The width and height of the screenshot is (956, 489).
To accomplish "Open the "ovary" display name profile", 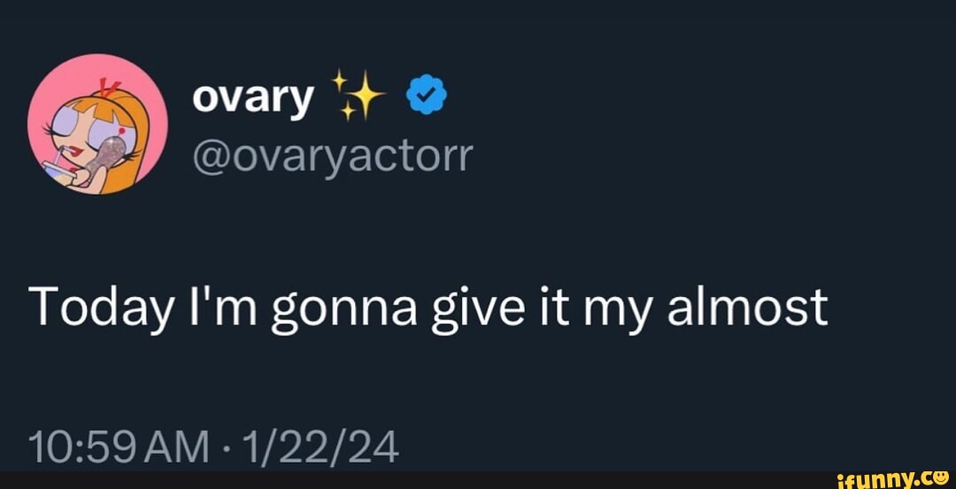I will [253, 98].
